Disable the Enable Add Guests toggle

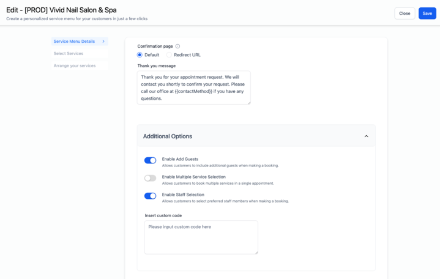[150, 160]
